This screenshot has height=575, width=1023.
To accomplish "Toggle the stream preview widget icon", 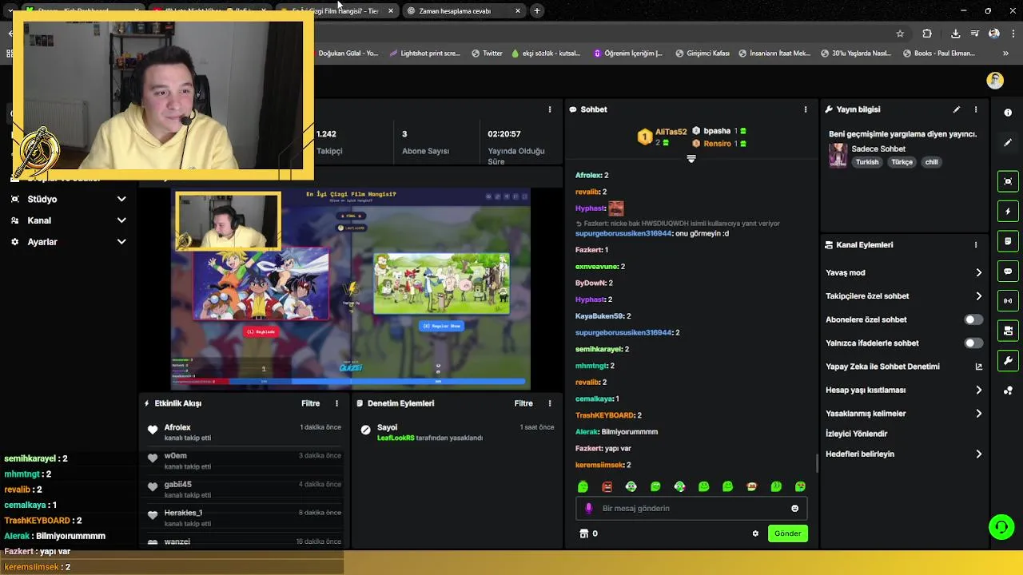I will tap(1008, 181).
